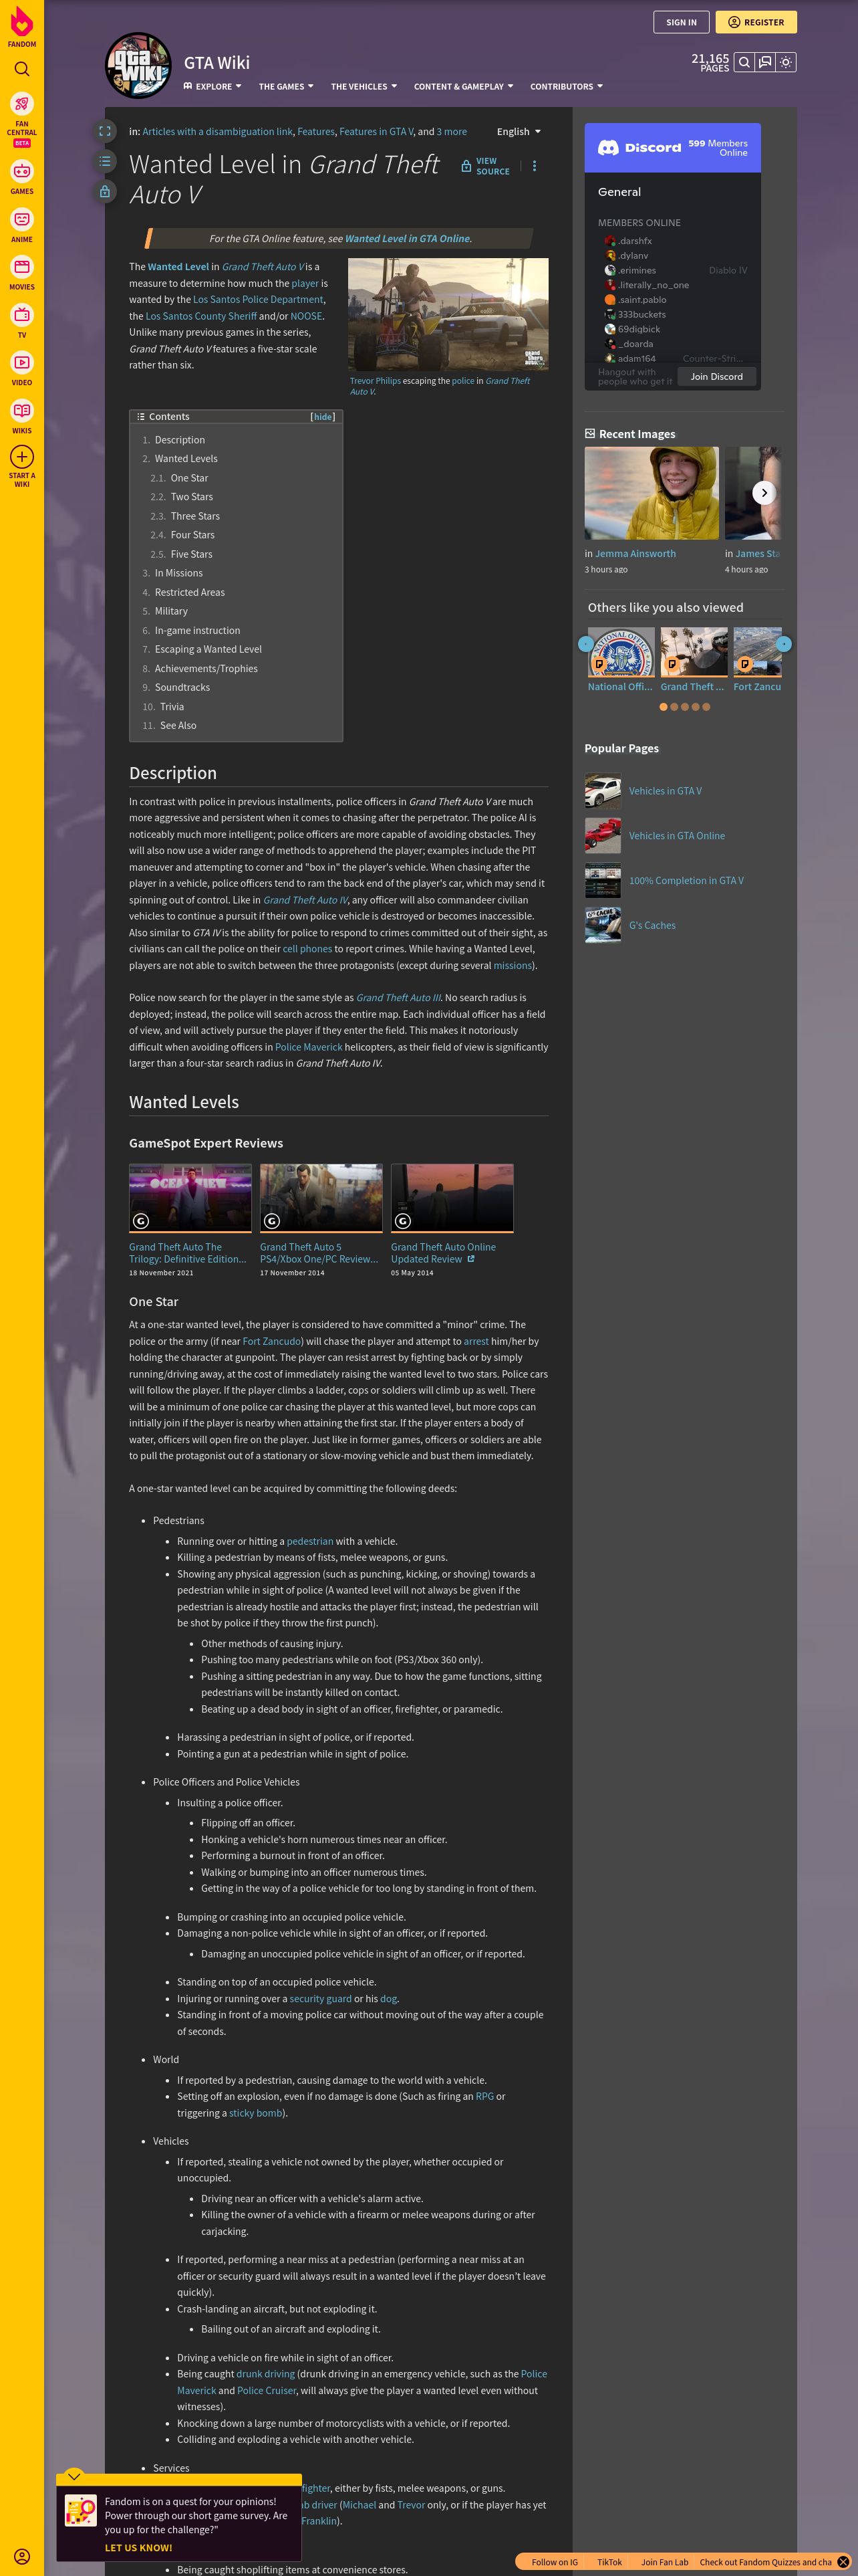Open GameSpot icon on Trilogy review
Viewport: 858px width, 2576px height.
click(x=141, y=1221)
